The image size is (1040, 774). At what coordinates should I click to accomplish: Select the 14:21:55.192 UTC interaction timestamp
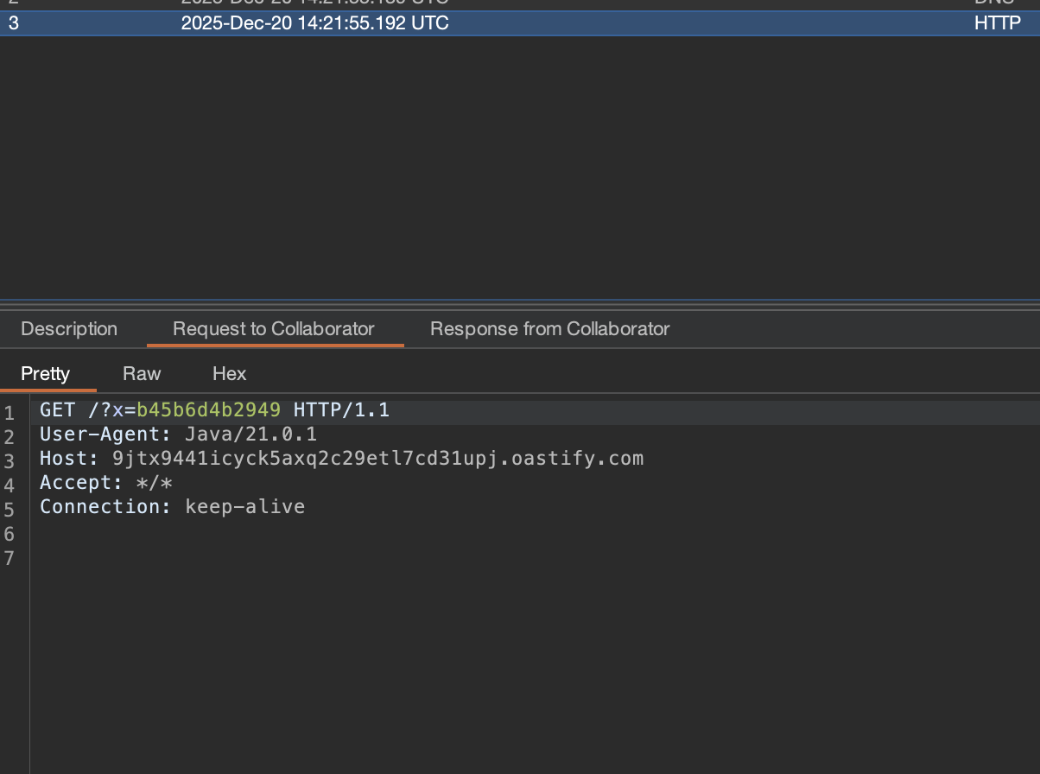click(314, 23)
